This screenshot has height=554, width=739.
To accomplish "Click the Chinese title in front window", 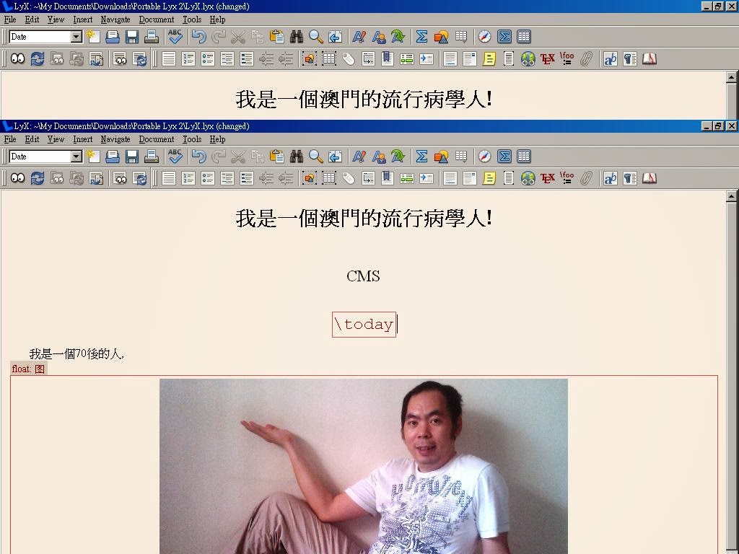I will point(364,219).
